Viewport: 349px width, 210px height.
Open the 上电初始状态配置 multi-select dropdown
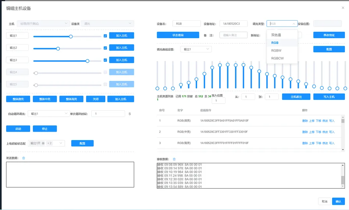46,143
